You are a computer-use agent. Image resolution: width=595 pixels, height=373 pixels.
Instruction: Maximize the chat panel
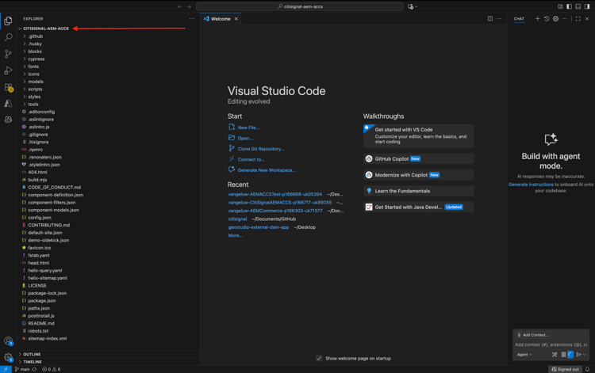578,18
